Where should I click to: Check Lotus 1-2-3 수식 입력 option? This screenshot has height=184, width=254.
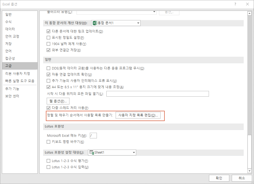click(48, 167)
